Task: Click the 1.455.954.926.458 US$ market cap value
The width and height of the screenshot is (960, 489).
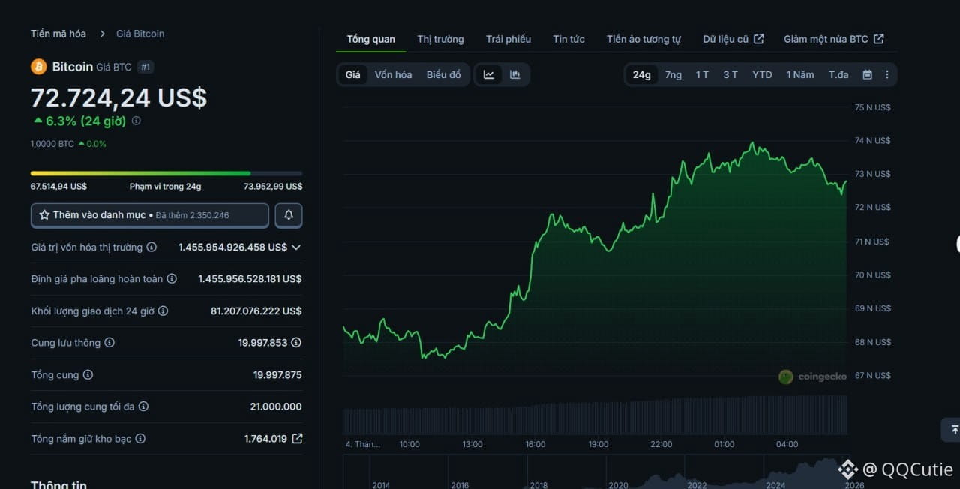Action: 232,247
